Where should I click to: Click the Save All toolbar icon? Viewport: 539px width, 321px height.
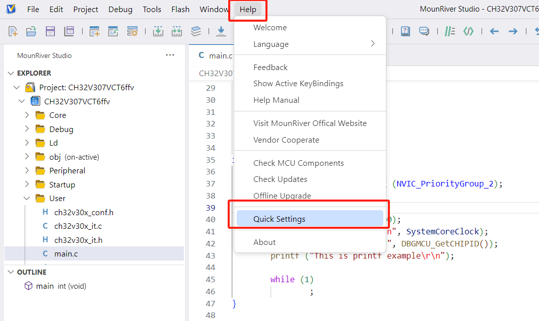[x=69, y=31]
